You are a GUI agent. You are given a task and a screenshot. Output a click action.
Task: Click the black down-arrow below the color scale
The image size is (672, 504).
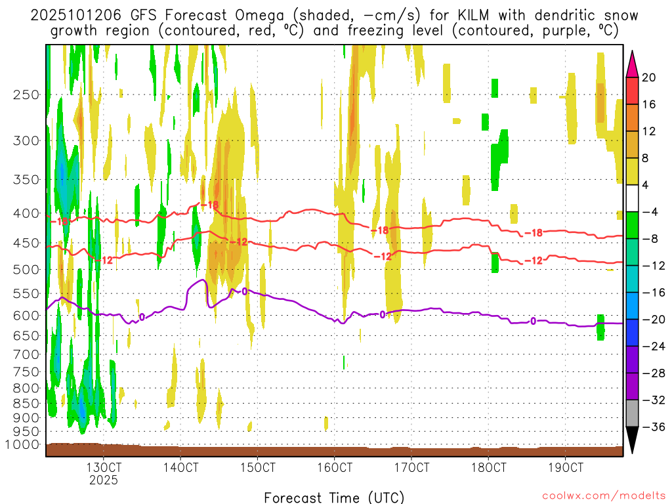tap(632, 440)
